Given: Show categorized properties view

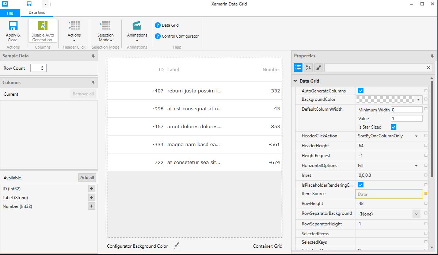Looking at the screenshot, I should click(x=298, y=68).
